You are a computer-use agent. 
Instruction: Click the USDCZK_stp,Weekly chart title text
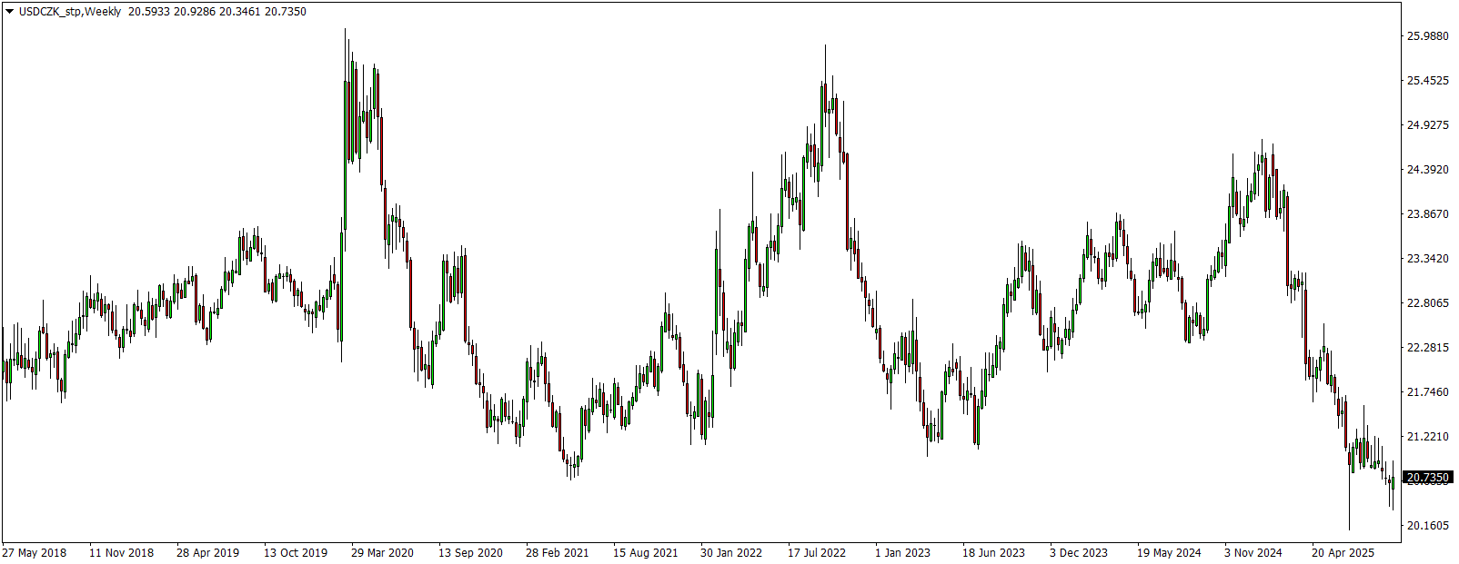[x=70, y=12]
